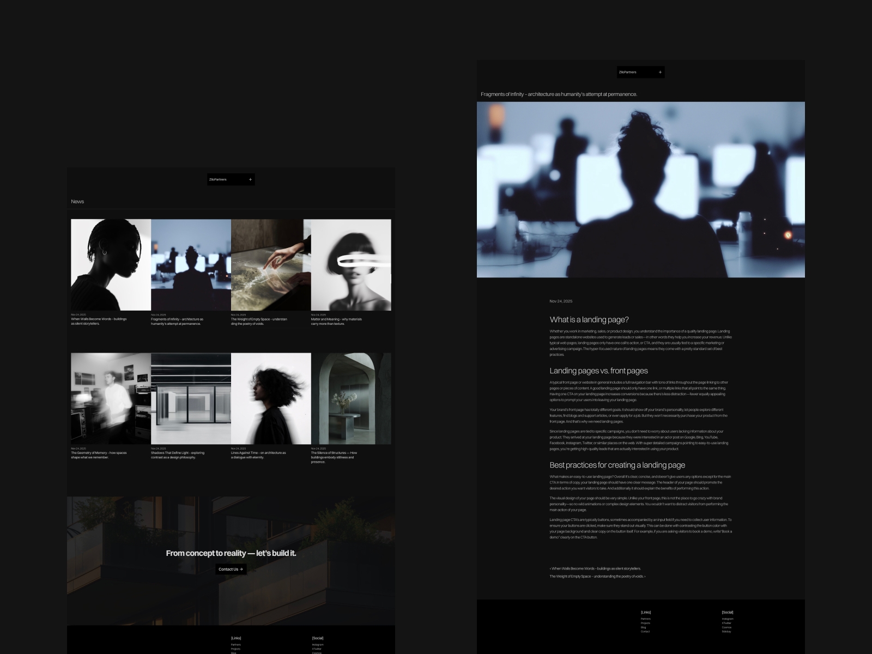Image resolution: width=872 pixels, height=654 pixels.
Task: Open 'The Silence of Structures' article
Action: [350, 398]
